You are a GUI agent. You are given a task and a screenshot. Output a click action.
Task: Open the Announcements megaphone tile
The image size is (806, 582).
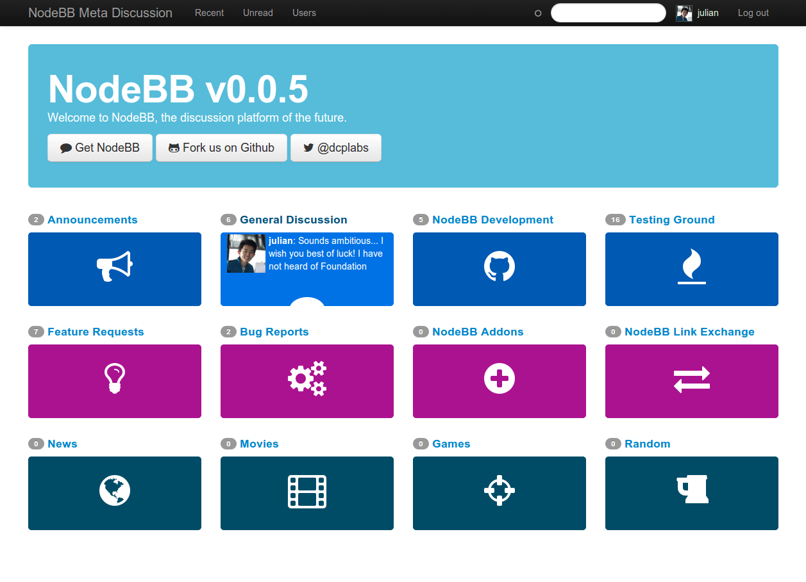(115, 269)
